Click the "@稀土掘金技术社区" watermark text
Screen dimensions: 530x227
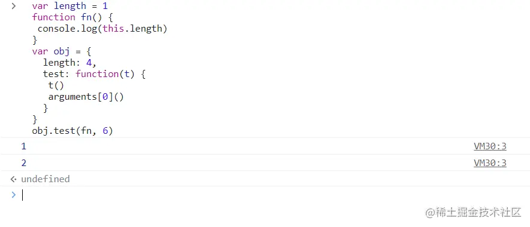coord(474,213)
